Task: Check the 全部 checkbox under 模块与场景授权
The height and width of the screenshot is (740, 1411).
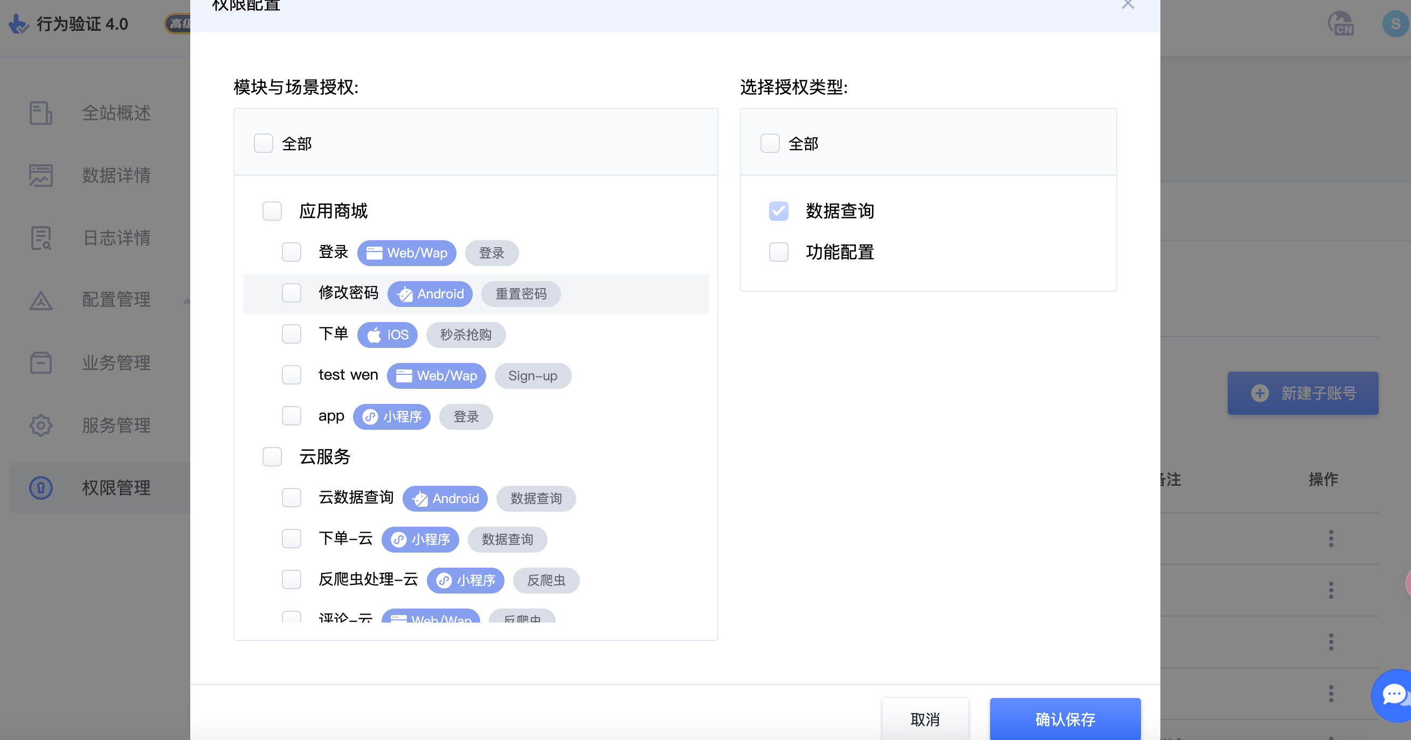Action: pyautogui.click(x=264, y=143)
